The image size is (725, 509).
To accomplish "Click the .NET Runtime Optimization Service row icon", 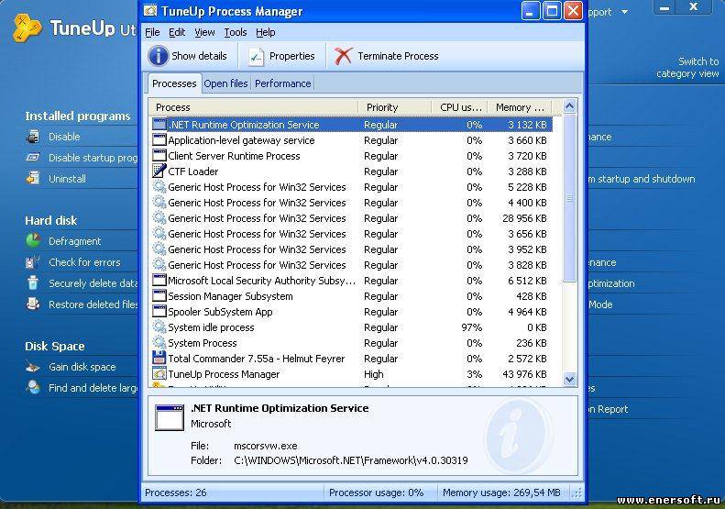I will click(159, 125).
